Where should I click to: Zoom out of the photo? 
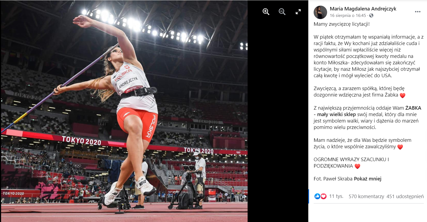tap(282, 12)
